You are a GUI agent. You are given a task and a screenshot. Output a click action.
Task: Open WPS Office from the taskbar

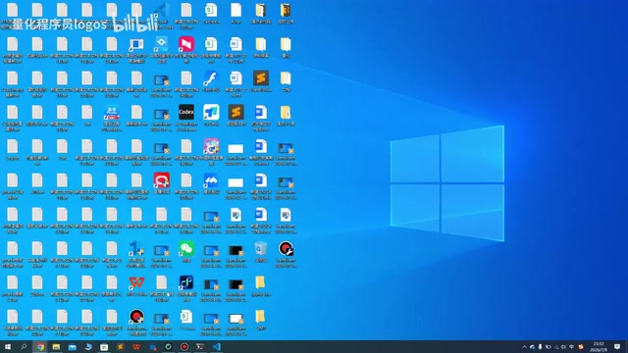click(x=136, y=346)
